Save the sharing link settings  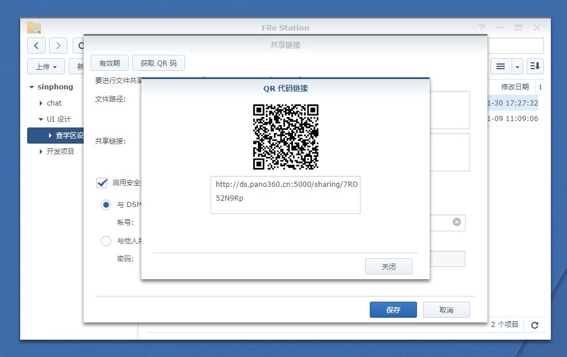[x=393, y=310]
